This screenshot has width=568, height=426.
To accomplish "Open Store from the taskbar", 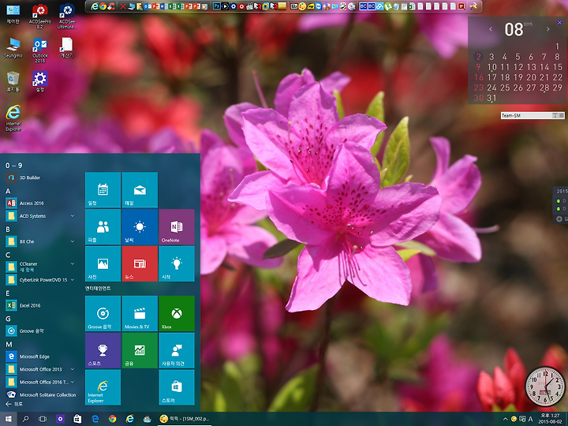I will point(77,419).
